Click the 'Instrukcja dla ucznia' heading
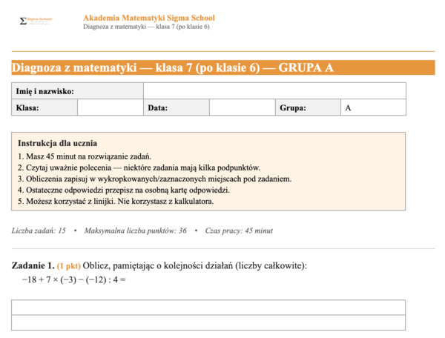This screenshot has height=338, width=445. [57, 143]
